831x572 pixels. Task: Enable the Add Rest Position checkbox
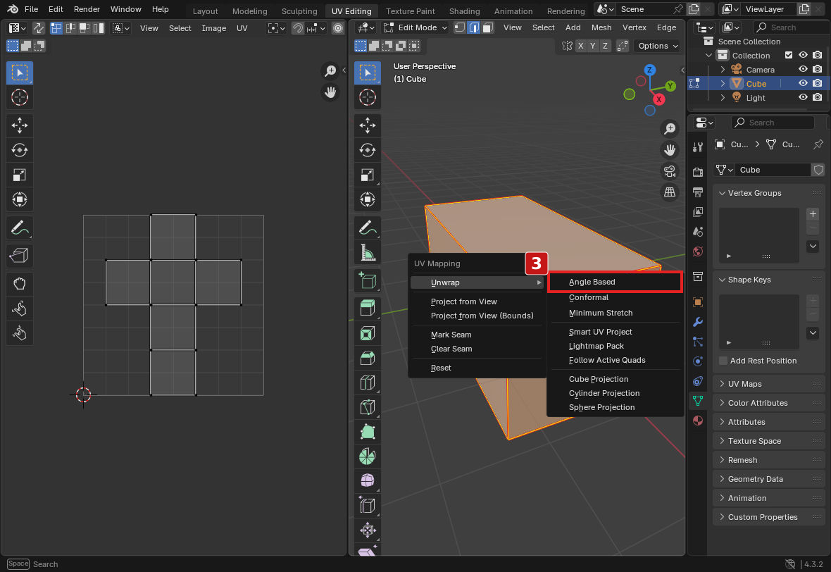(x=723, y=361)
